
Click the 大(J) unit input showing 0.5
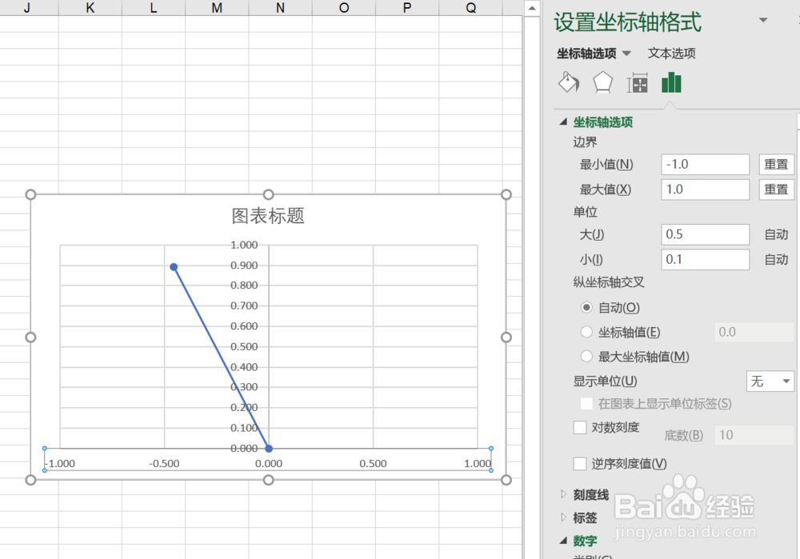click(x=705, y=234)
